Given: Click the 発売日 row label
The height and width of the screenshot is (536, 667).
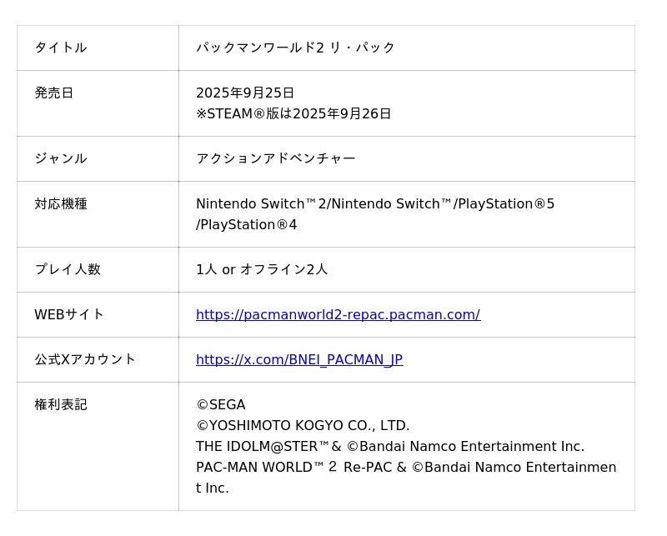Looking at the screenshot, I should [54, 93].
